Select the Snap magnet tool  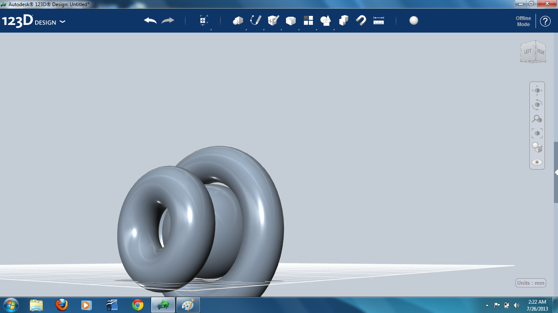(x=361, y=21)
